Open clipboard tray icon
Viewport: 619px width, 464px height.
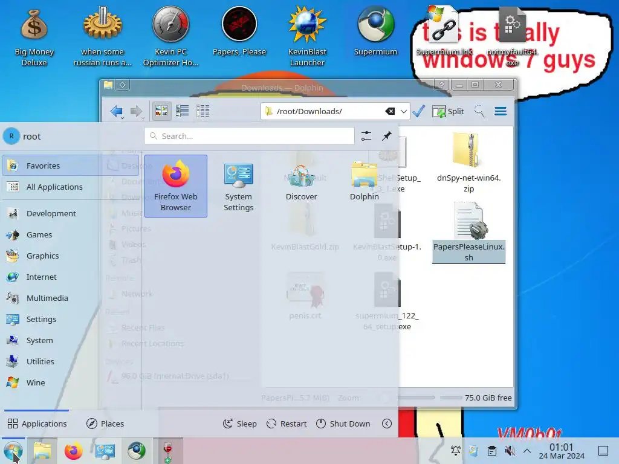(492, 450)
